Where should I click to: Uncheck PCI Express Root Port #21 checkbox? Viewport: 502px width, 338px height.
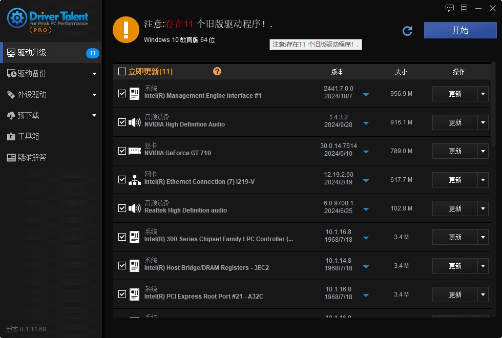122,294
